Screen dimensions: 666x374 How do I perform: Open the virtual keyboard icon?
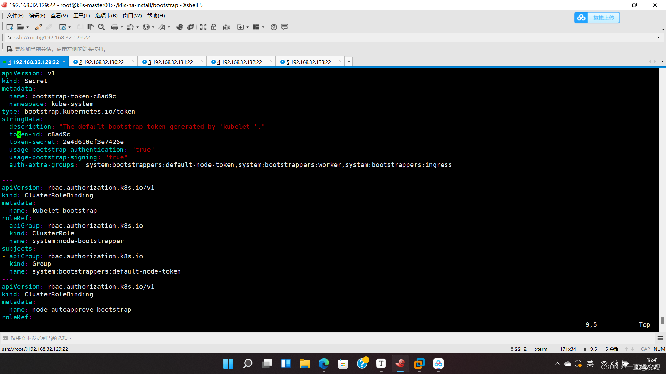click(227, 27)
